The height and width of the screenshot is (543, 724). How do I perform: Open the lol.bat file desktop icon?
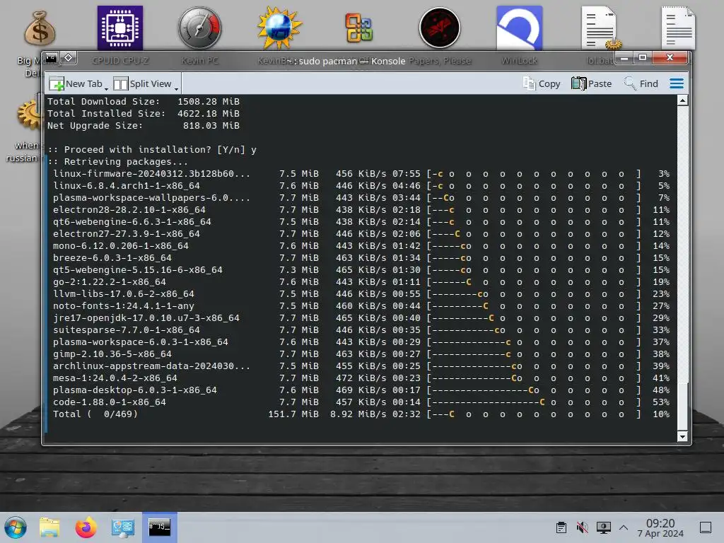[600, 28]
